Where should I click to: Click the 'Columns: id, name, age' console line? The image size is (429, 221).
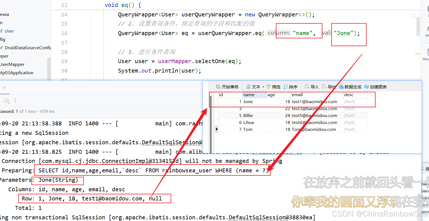tap(67, 189)
